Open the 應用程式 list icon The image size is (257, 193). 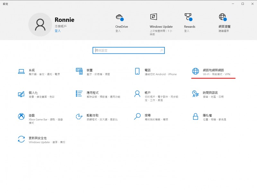79,94
